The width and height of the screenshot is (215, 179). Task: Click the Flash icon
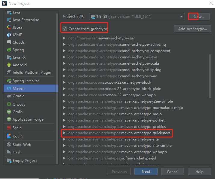click(x=9, y=152)
